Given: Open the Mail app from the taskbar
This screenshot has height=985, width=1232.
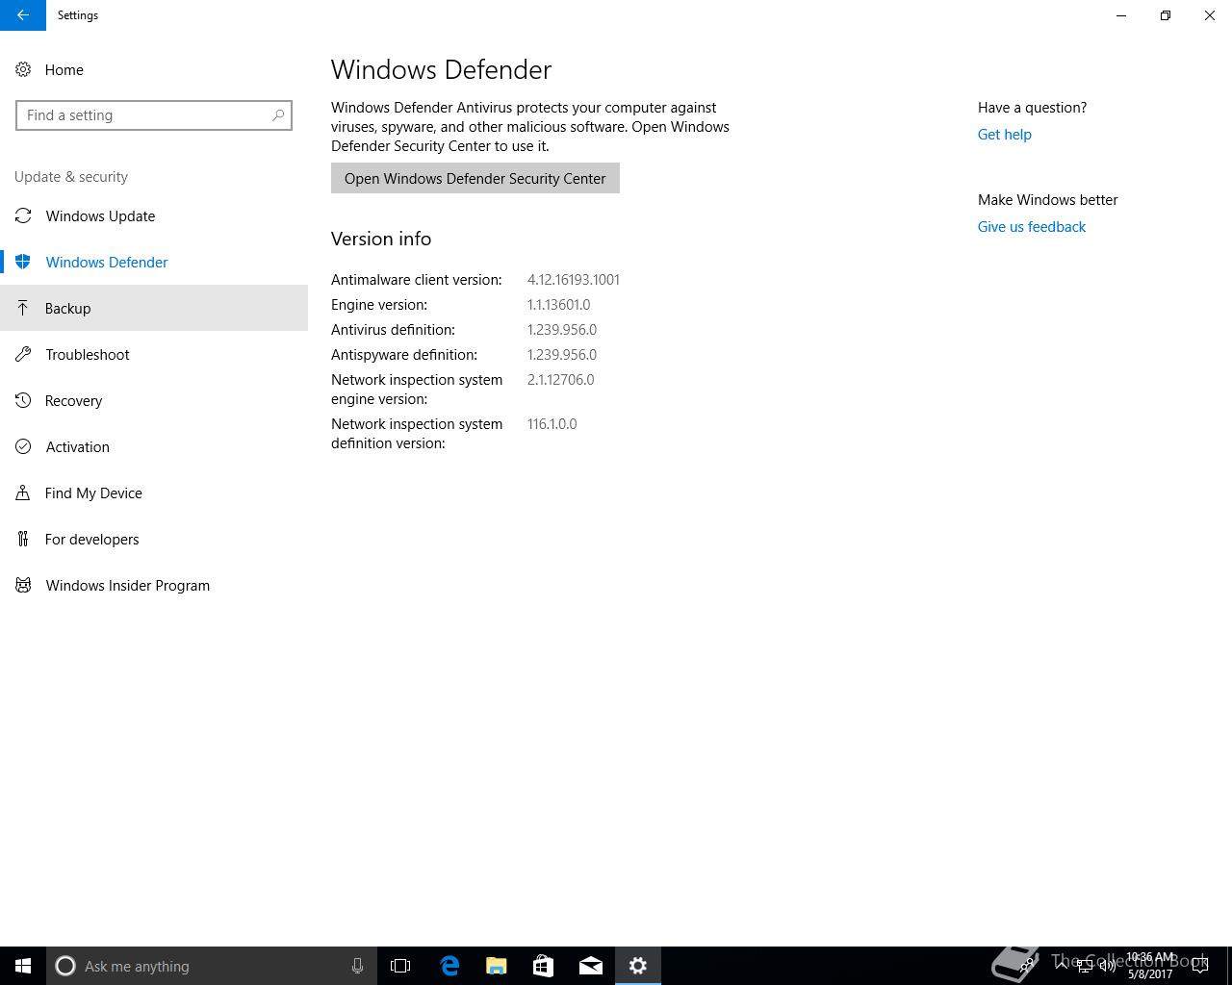Looking at the screenshot, I should click(x=591, y=966).
